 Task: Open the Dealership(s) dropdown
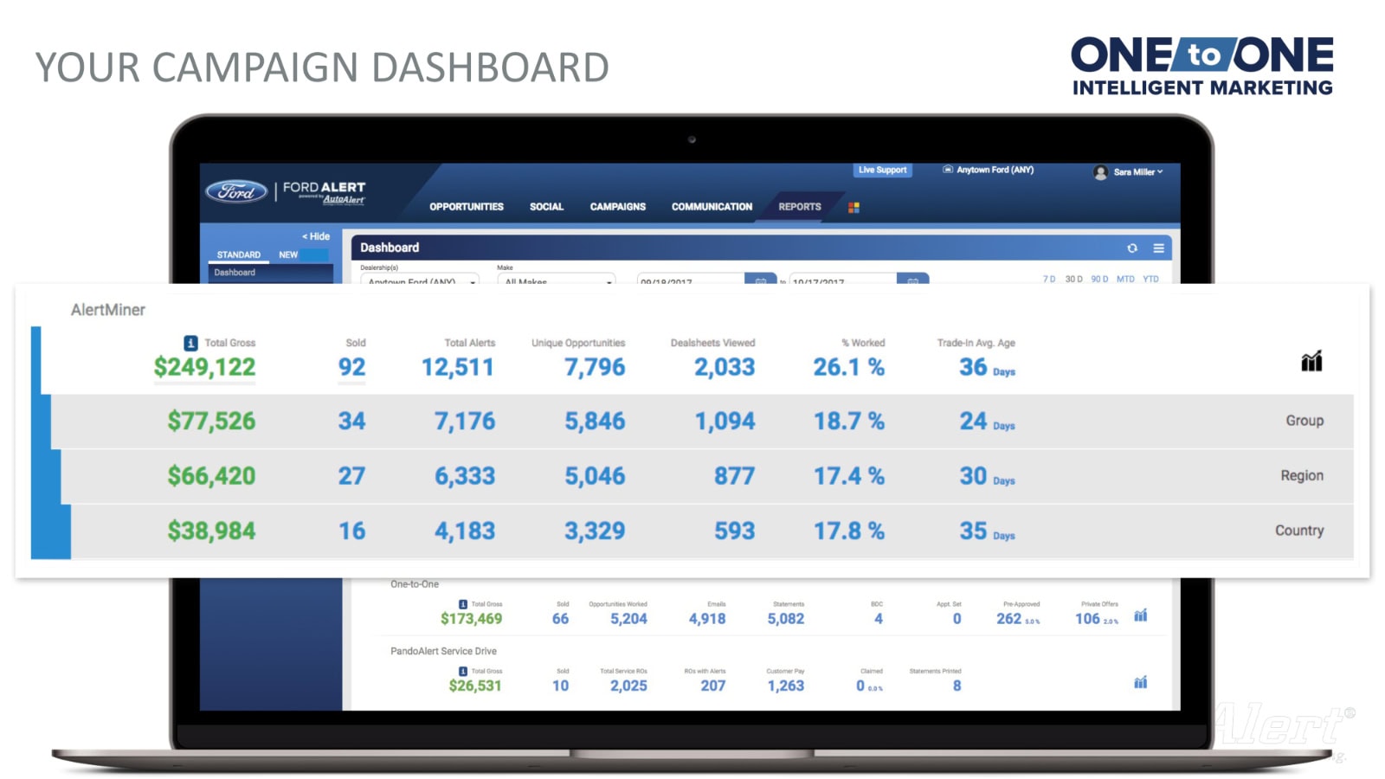[x=420, y=280]
